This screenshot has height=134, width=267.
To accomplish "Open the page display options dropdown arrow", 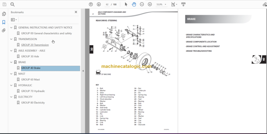I will tap(177, 5).
